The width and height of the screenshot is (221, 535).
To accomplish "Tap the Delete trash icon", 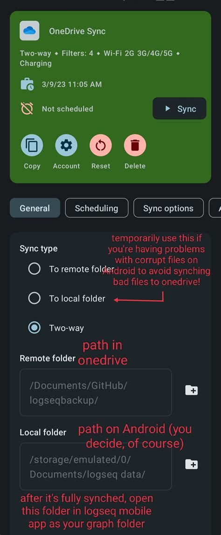I will (135, 146).
